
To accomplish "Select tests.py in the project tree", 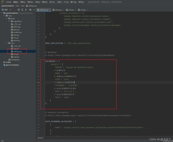I will pos(16,35).
